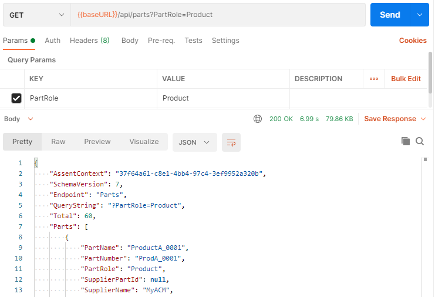Click the PartRole key cell
Screen dimensions: 435x297
[x=91, y=98]
